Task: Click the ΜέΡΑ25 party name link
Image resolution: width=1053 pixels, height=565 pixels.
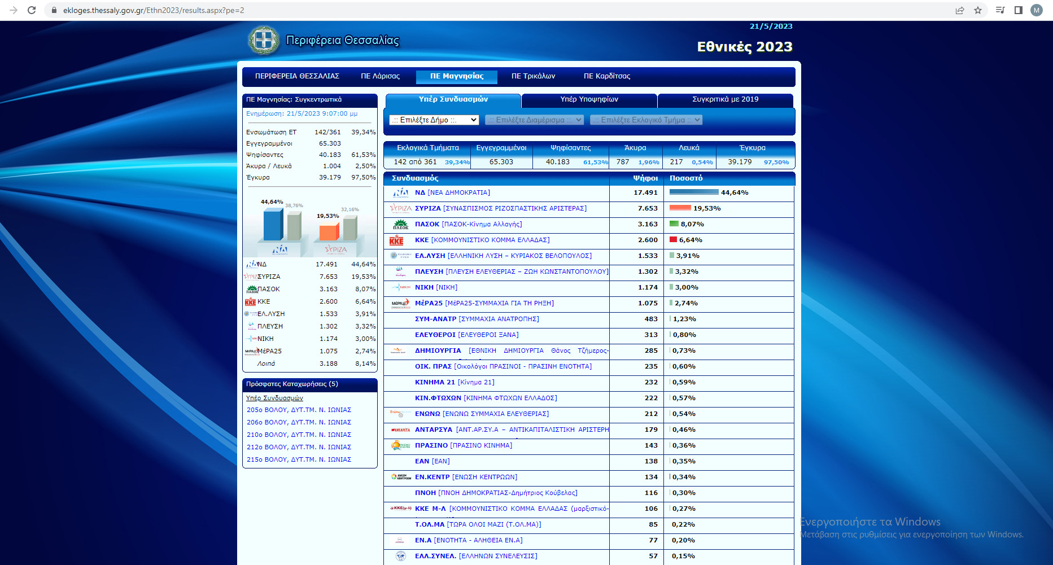Action: [429, 304]
